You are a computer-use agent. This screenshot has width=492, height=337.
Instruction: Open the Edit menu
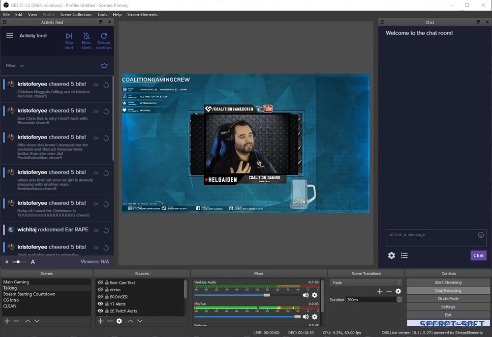point(19,14)
